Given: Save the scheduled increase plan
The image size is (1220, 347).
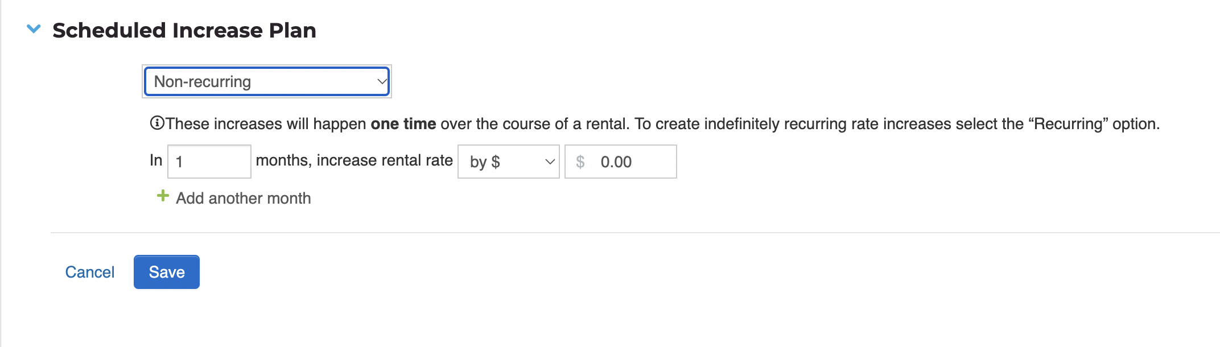Looking at the screenshot, I should [x=167, y=272].
